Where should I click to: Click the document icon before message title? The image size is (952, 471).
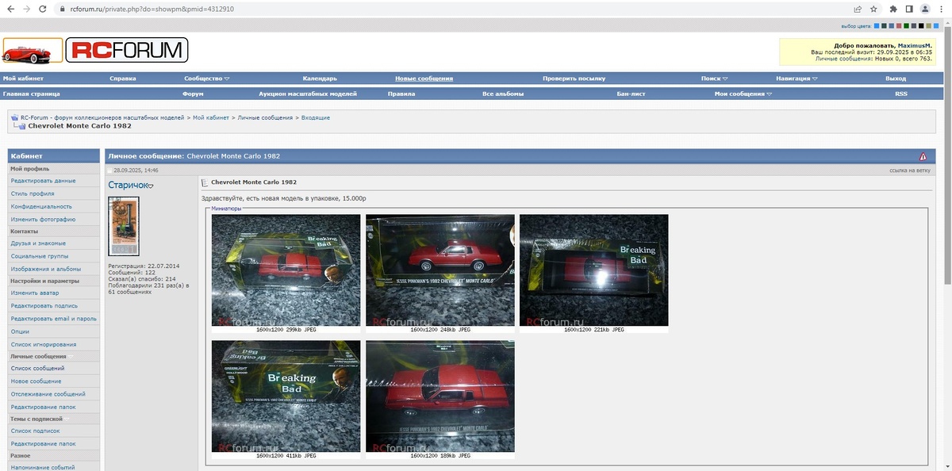click(x=205, y=182)
